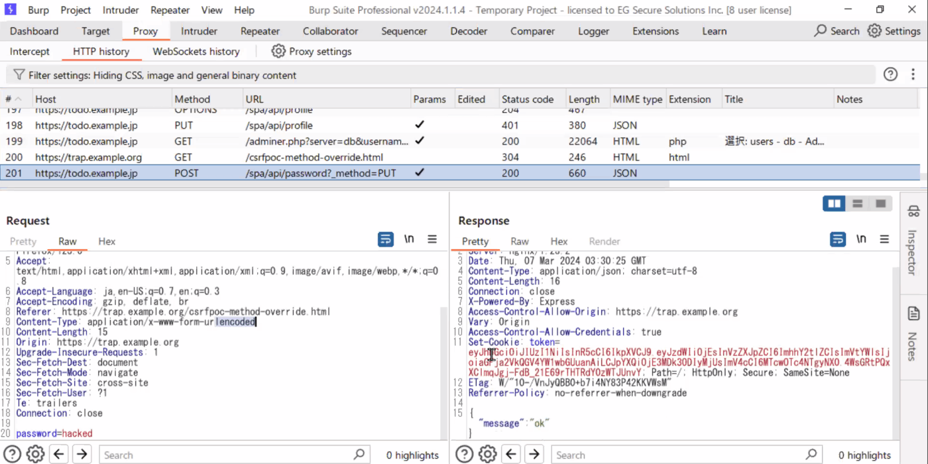
Task: Click Request search help question mark icon
Action: click(x=13, y=454)
